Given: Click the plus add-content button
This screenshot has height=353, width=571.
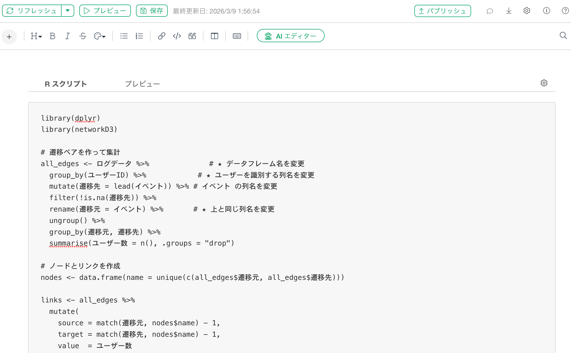Looking at the screenshot, I should 9,37.
